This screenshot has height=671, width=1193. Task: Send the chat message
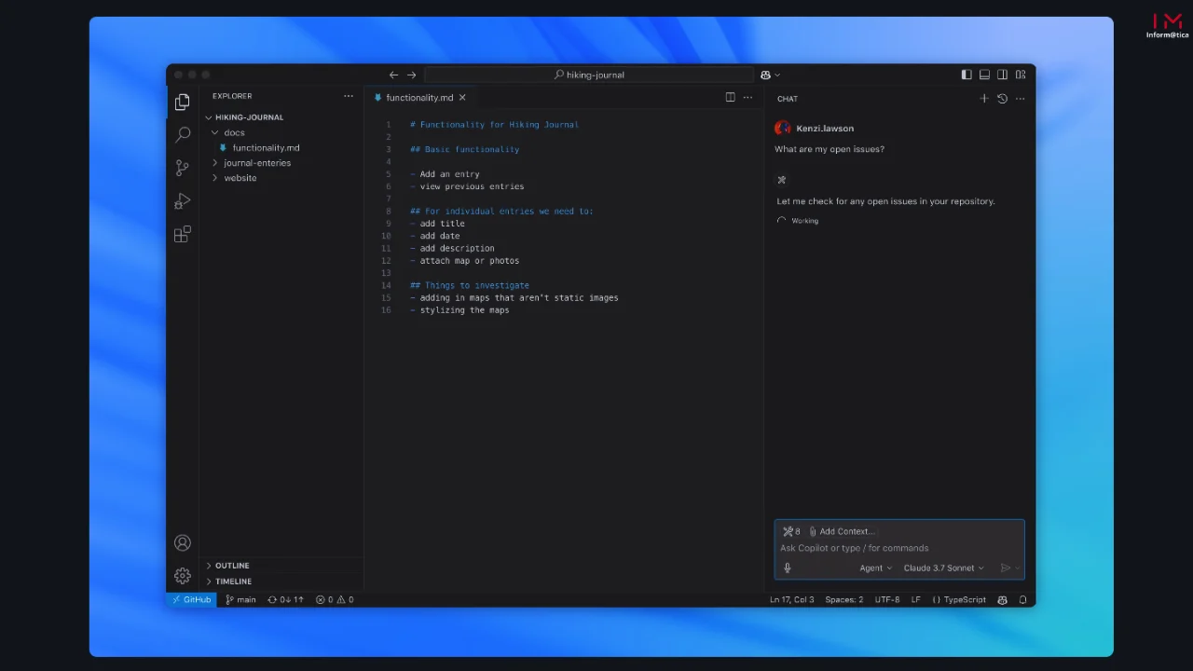(1005, 568)
